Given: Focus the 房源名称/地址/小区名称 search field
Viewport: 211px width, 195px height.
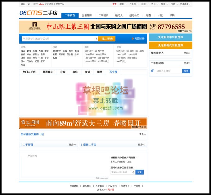Looking at the screenshot, I should 60,39.
